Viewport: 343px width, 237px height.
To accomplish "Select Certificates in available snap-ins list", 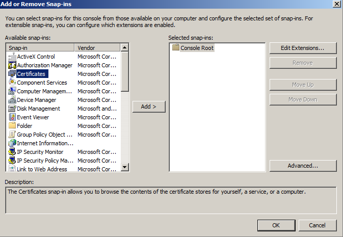I will tap(31, 74).
